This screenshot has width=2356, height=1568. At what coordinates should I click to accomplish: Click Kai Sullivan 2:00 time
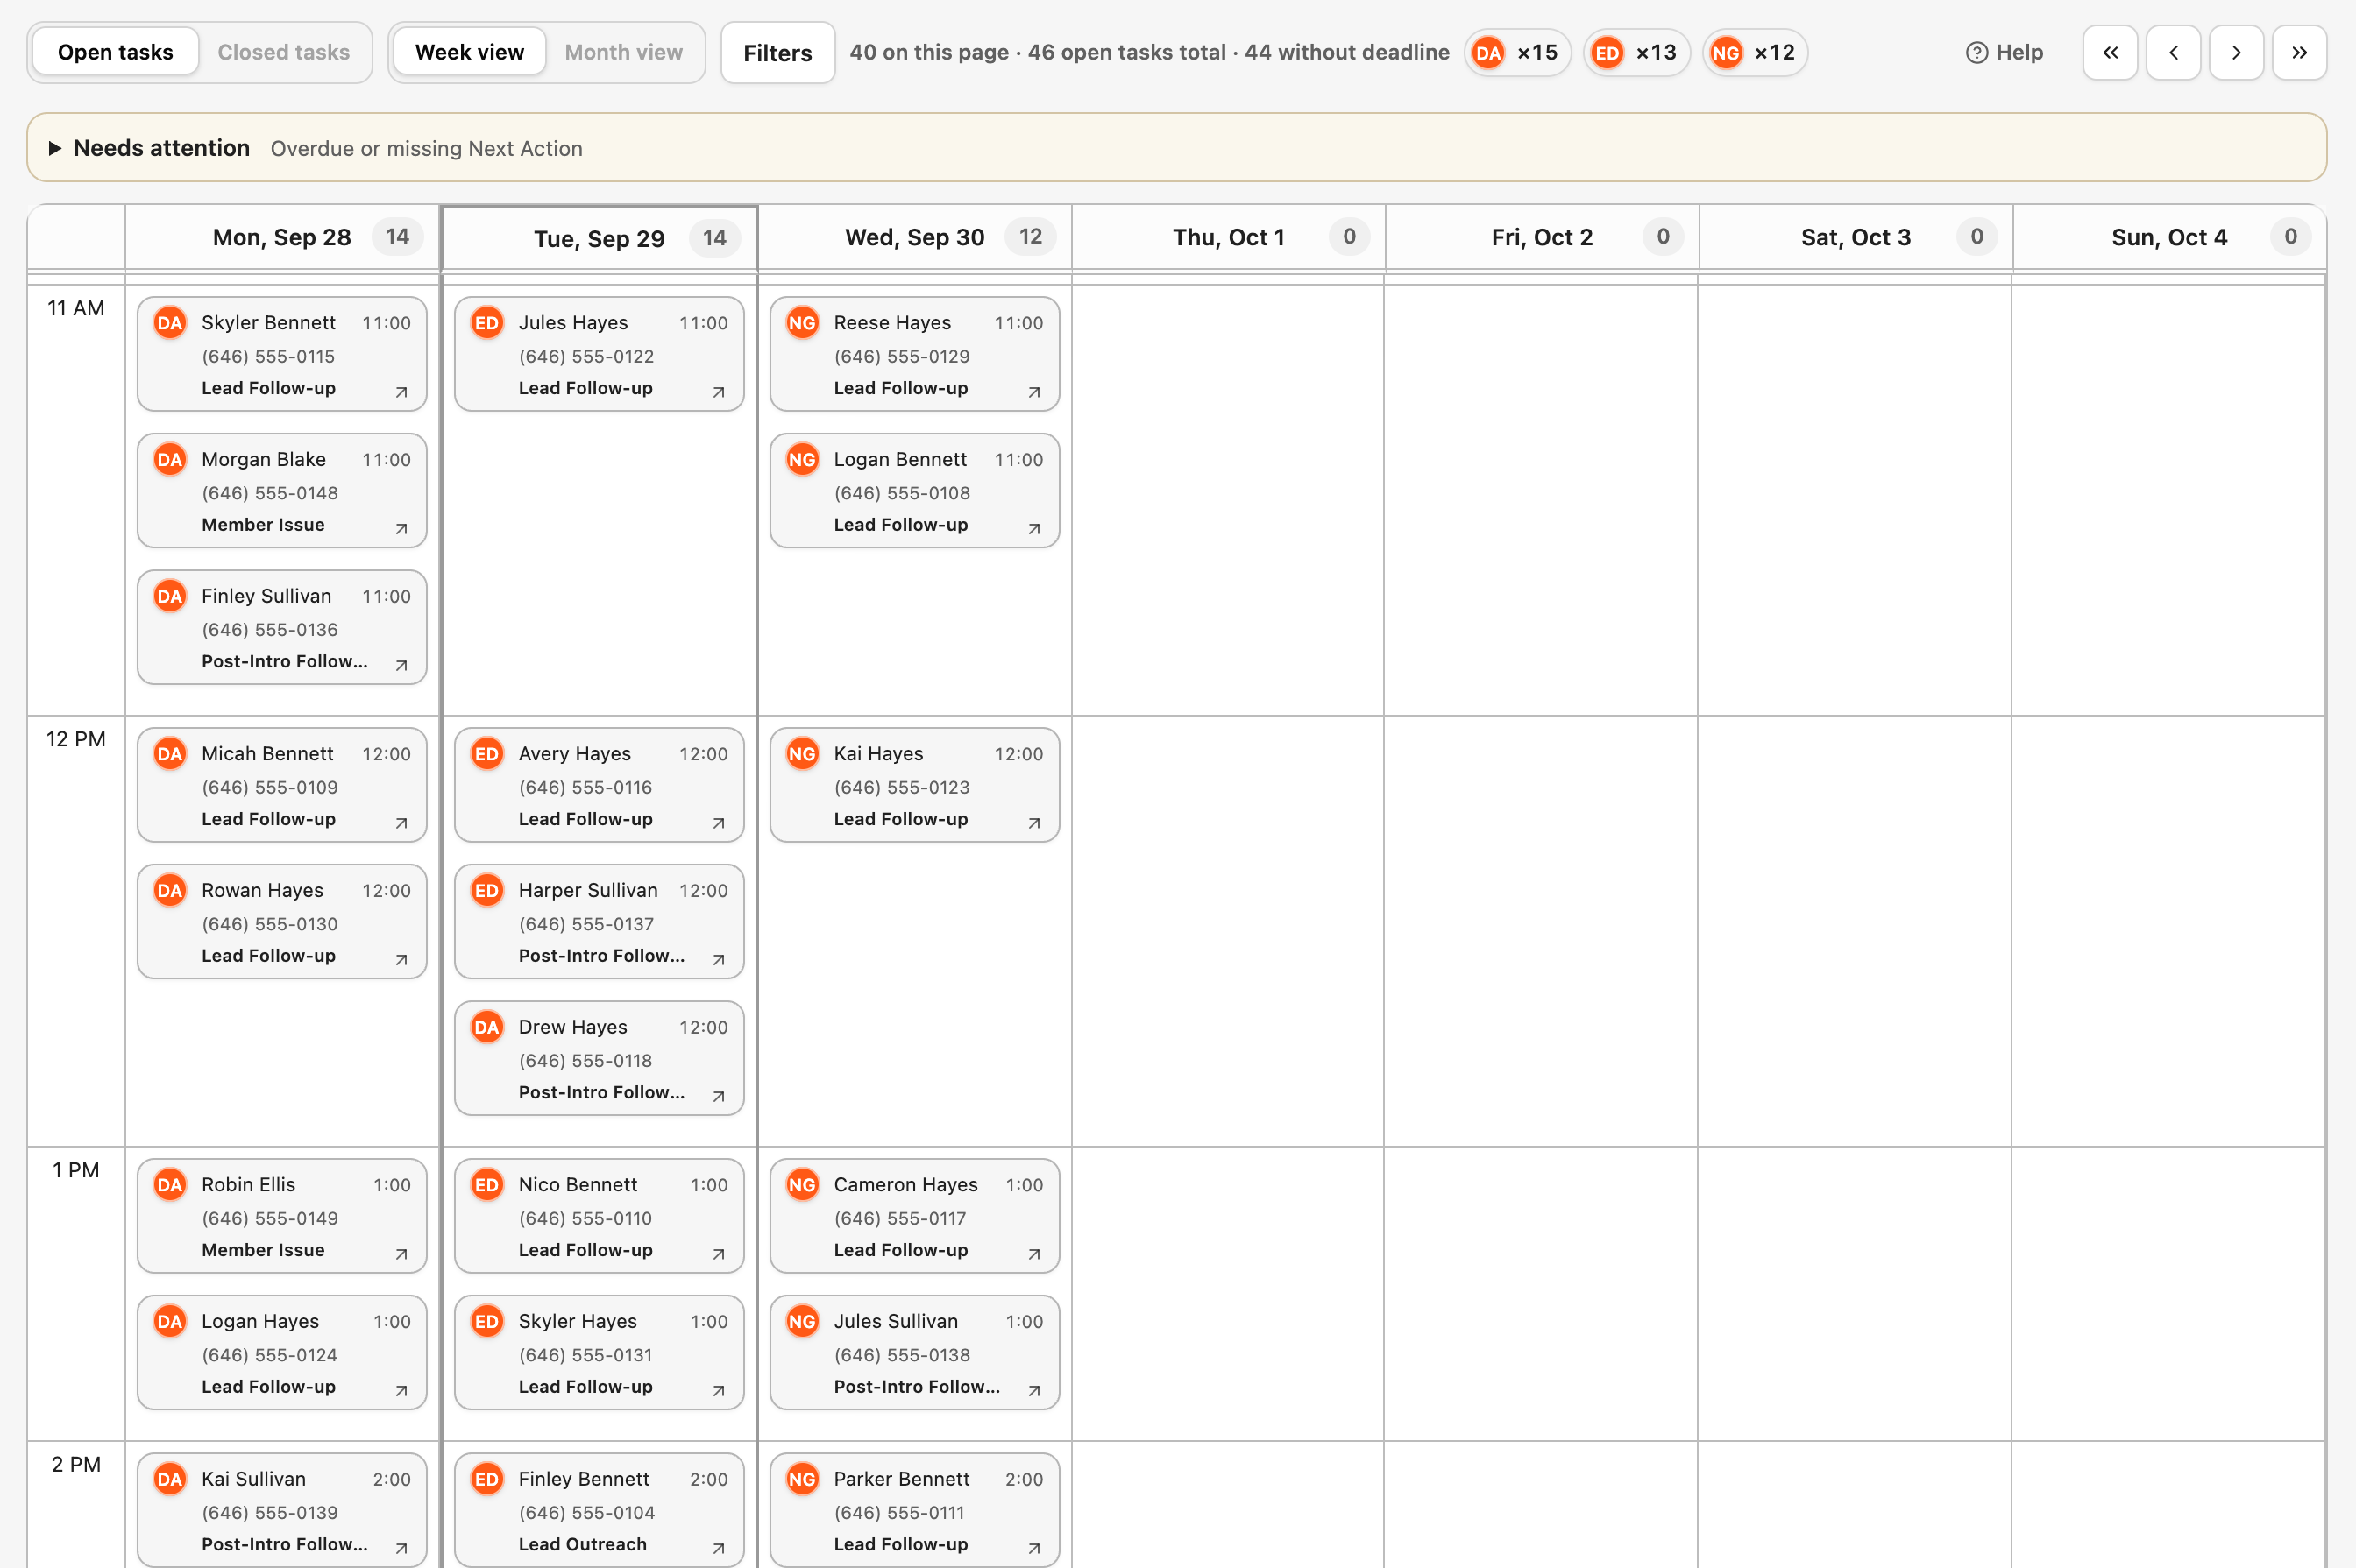click(391, 1479)
